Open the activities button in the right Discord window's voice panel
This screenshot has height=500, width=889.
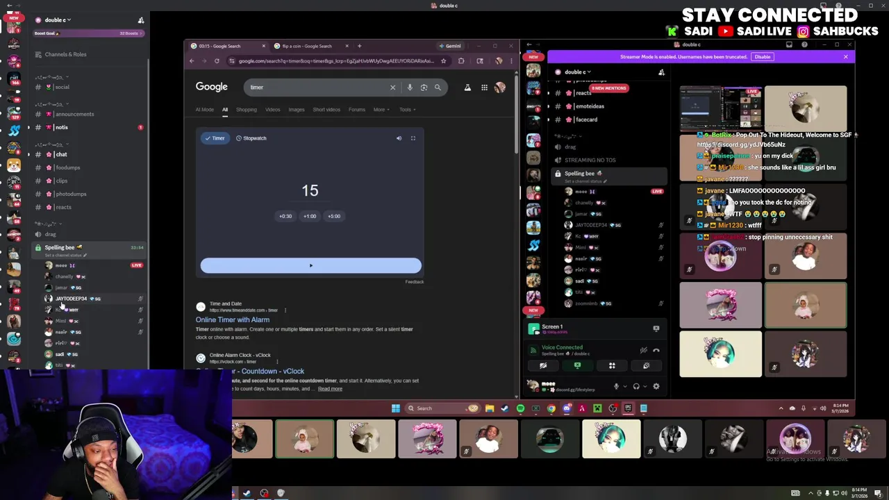tap(612, 366)
